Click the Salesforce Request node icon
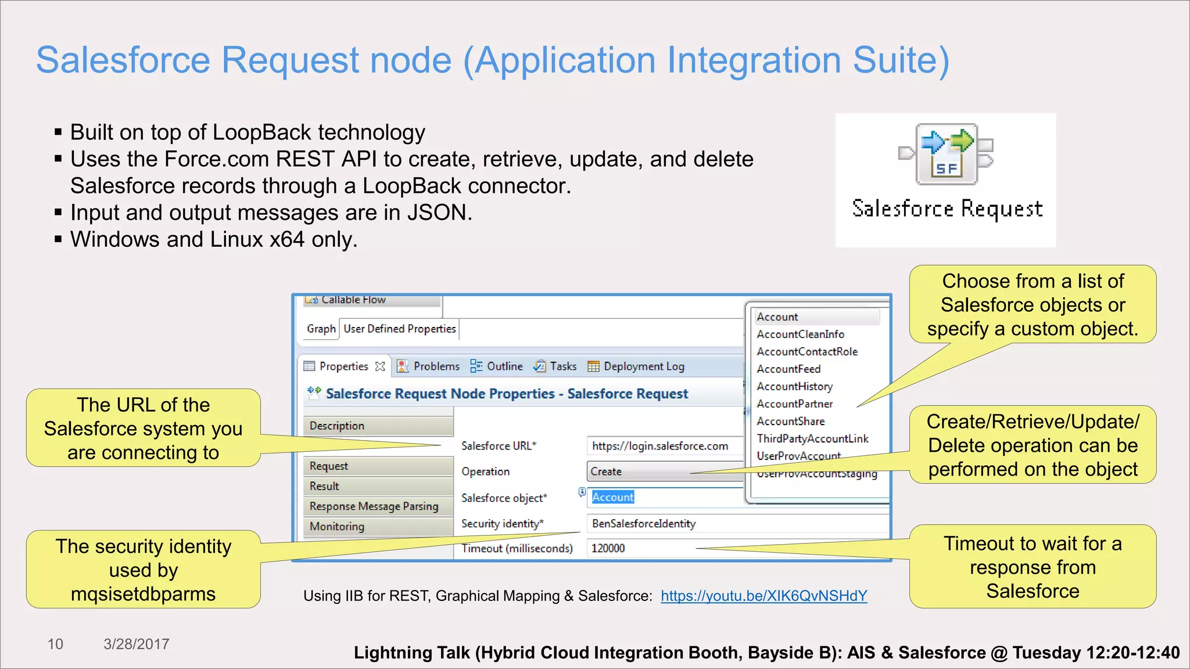 [947, 154]
